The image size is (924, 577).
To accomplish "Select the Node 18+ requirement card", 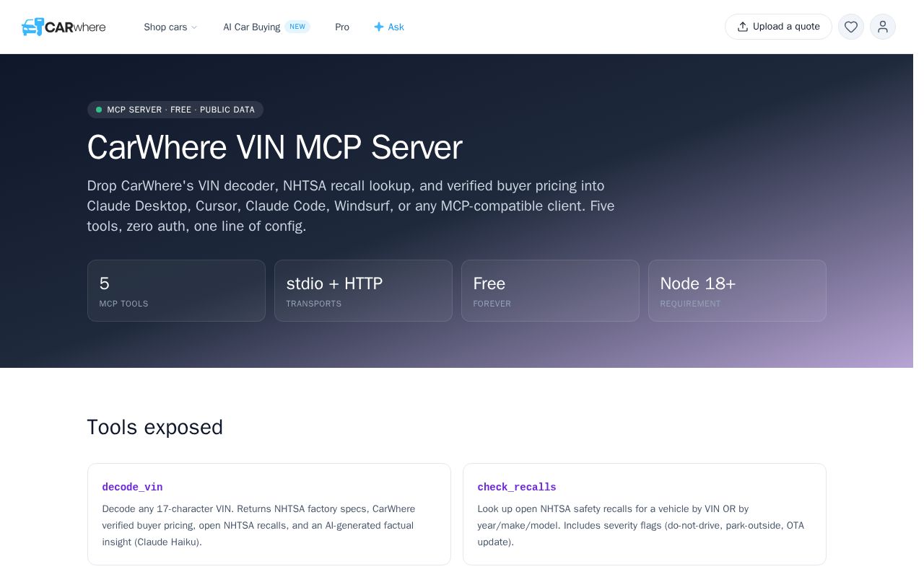I will (x=737, y=291).
